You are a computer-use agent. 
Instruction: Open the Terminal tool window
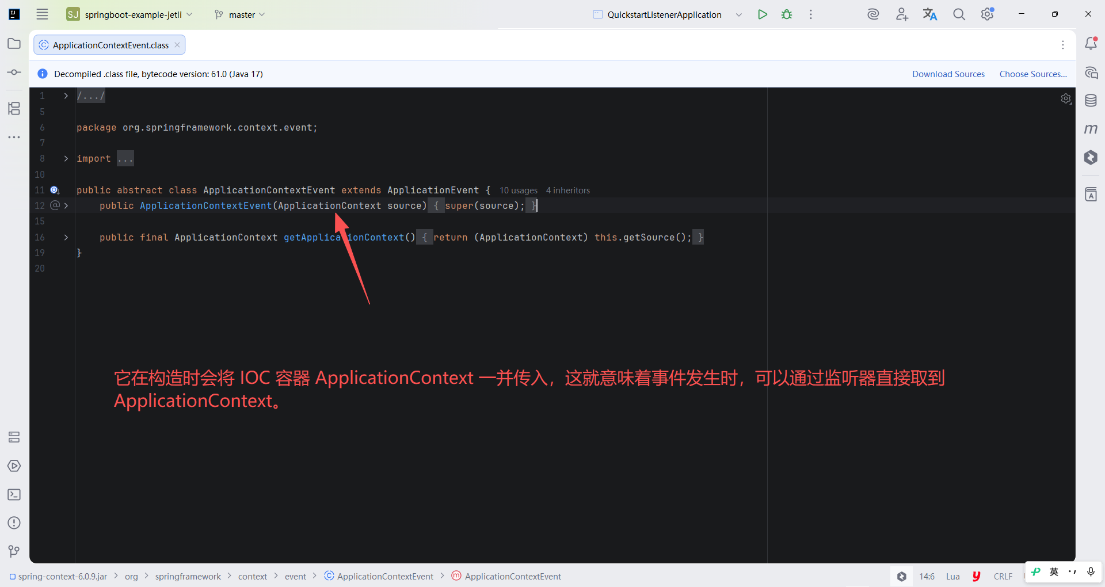pos(14,494)
